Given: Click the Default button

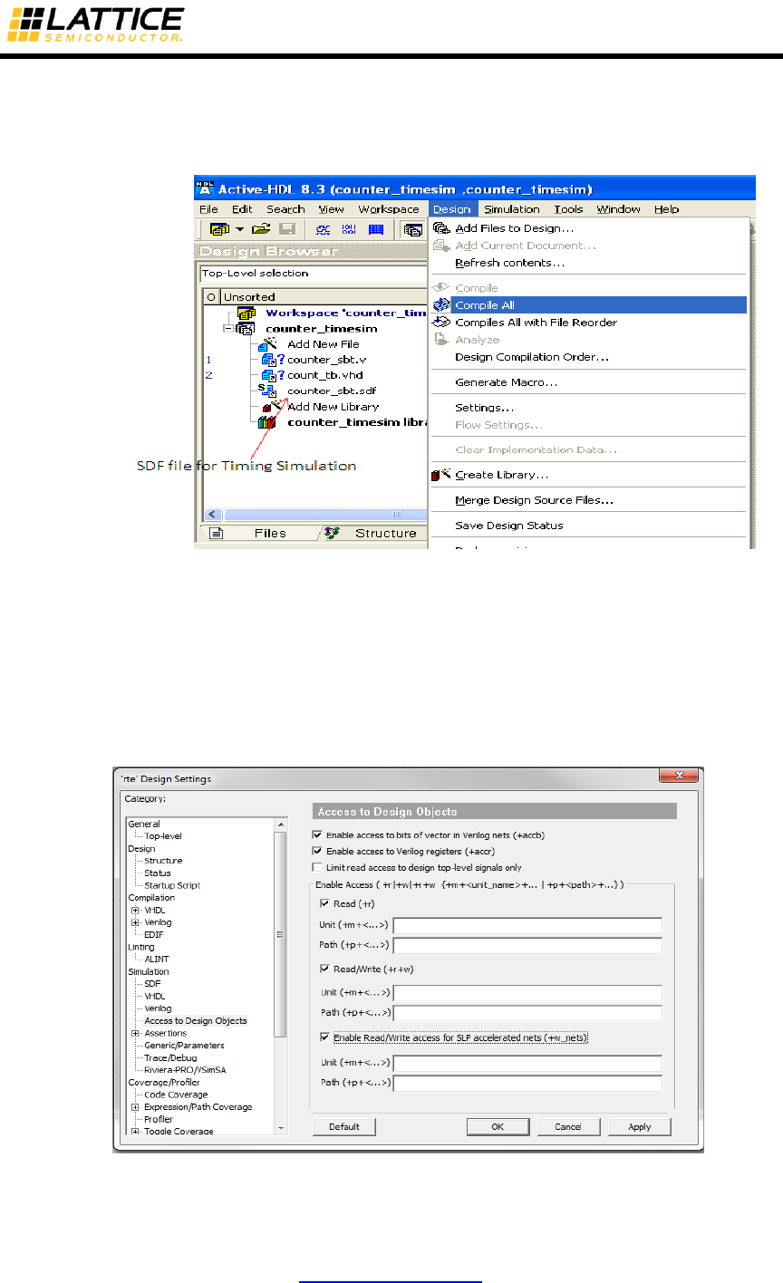Looking at the screenshot, I should (x=343, y=1126).
